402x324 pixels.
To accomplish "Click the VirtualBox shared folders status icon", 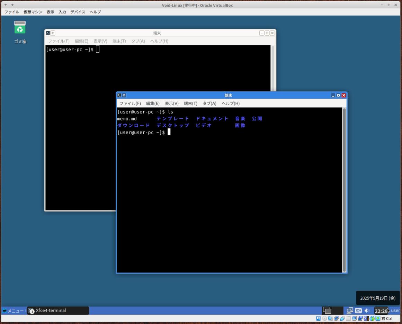I will [x=348, y=318].
